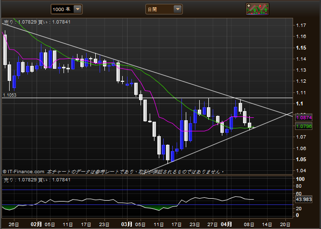Click the 43.983 RSI value label
This screenshot has height=229, width=321.
point(304,199)
